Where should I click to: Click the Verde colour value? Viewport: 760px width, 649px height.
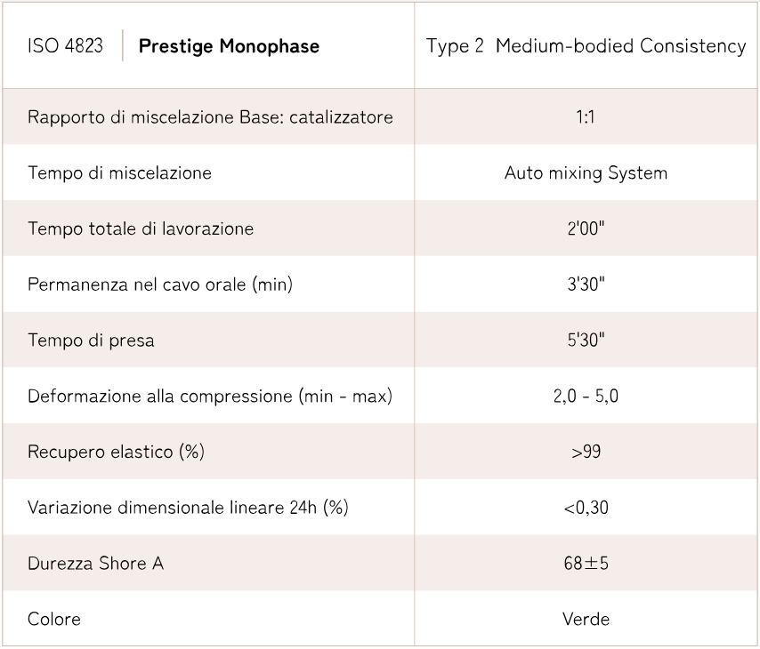tap(586, 619)
